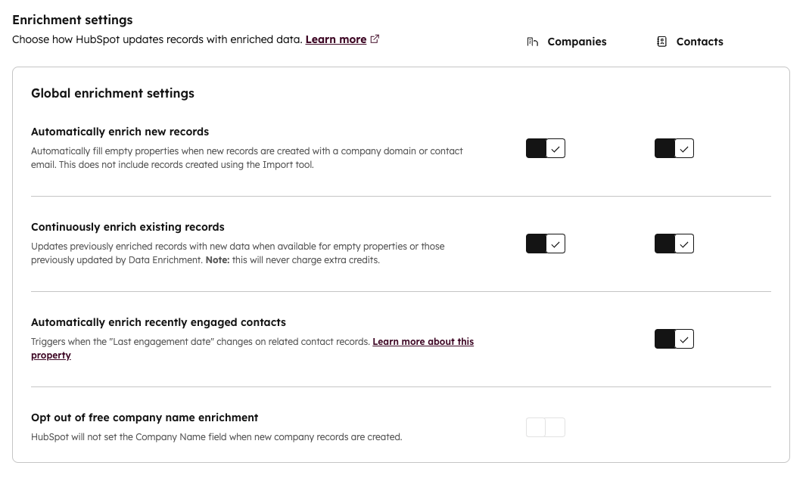Click the Contacts column label
The width and height of the screenshot is (806, 478).
click(699, 42)
